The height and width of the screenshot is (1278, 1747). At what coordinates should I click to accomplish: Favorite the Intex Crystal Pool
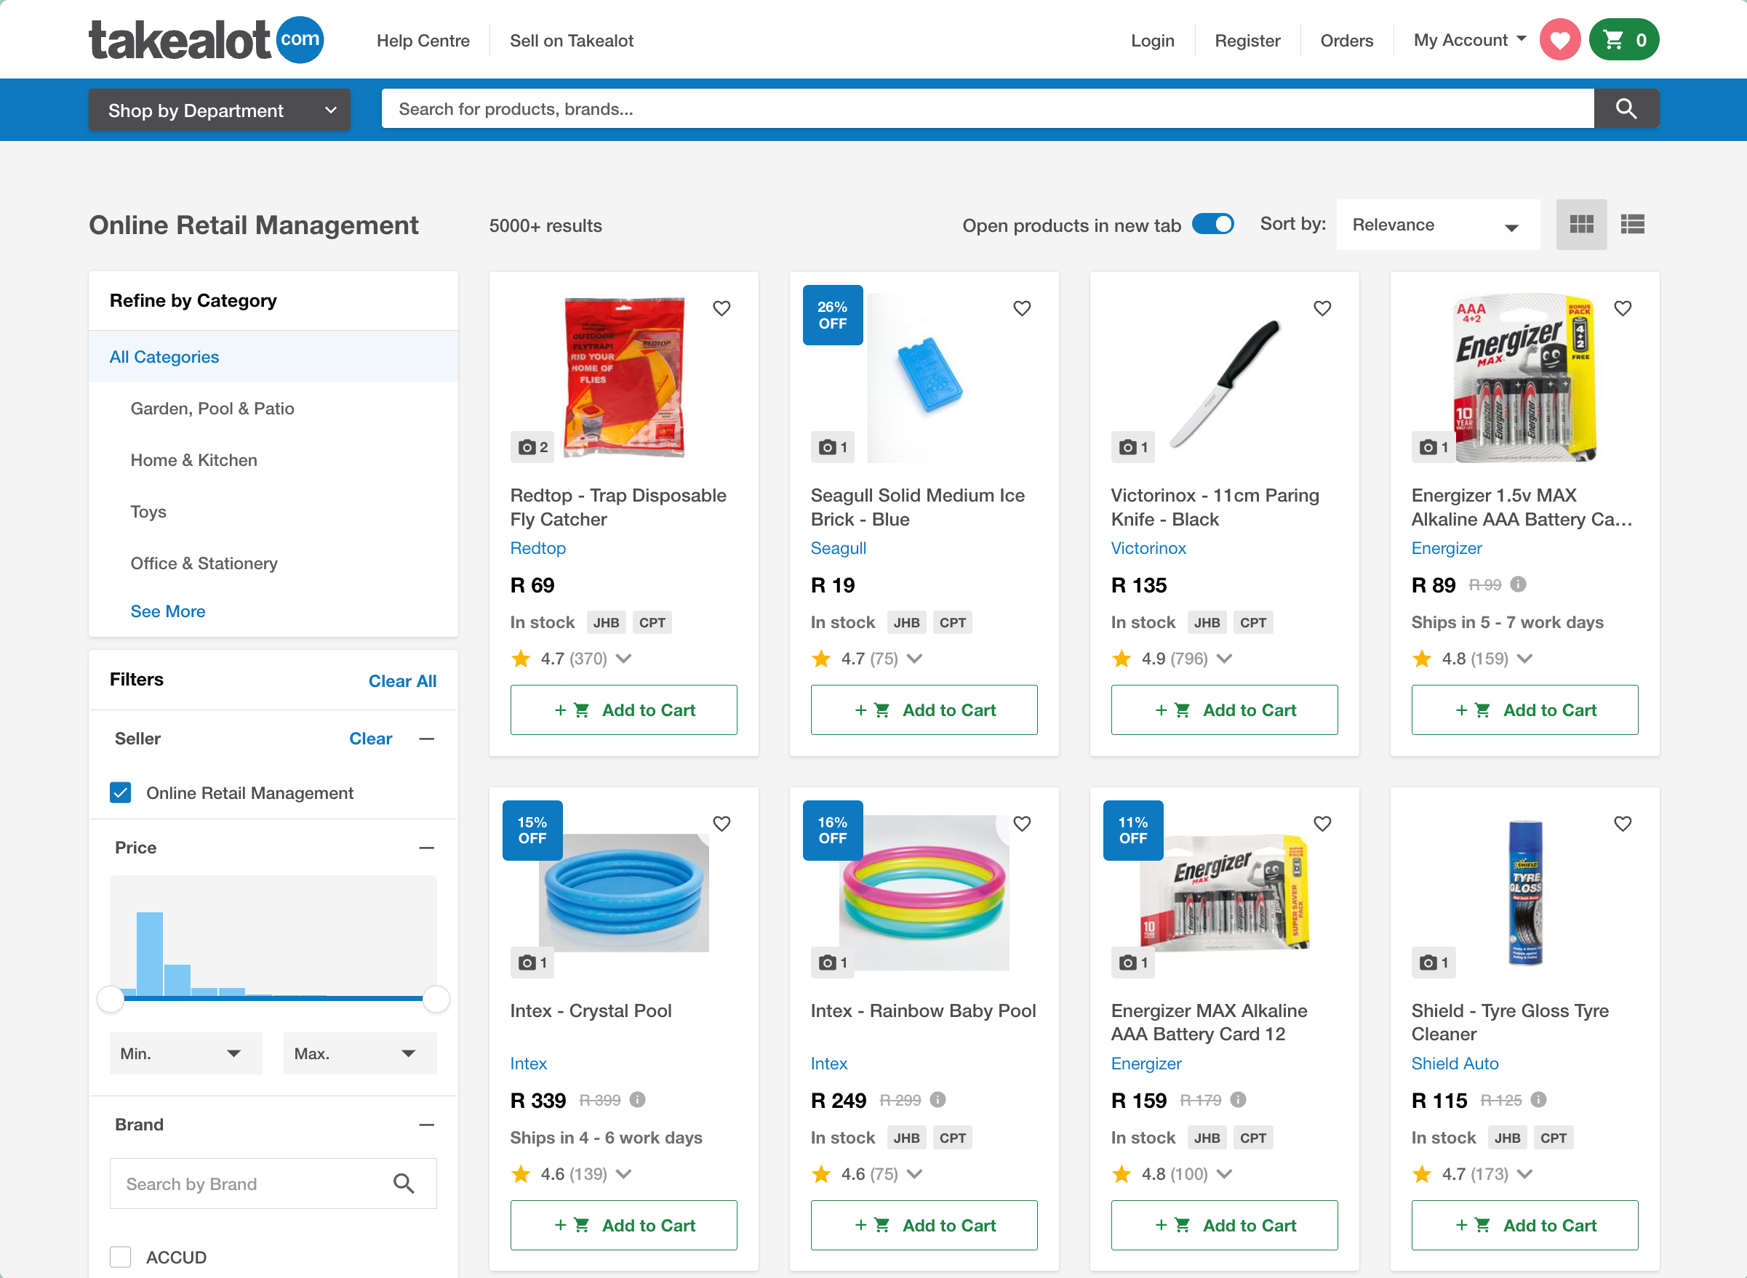[x=721, y=824]
